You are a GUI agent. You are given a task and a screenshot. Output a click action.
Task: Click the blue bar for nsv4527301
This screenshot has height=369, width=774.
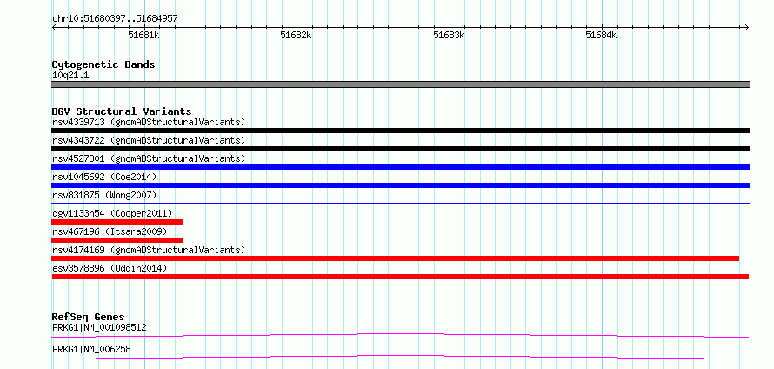click(x=400, y=167)
